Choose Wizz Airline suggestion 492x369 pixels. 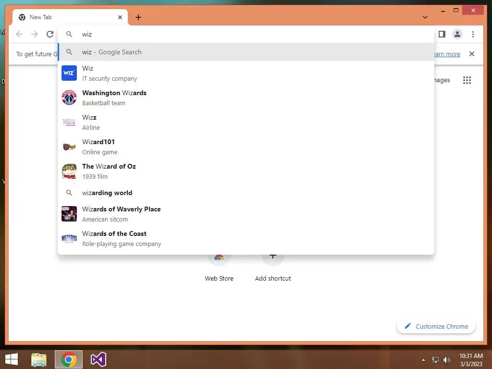point(246,122)
